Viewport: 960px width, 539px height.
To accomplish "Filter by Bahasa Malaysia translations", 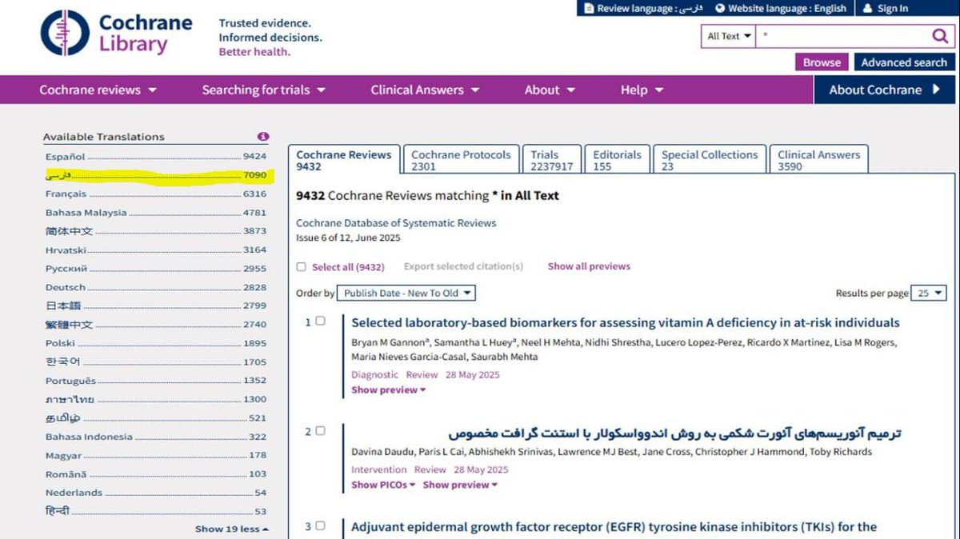I will (156, 213).
